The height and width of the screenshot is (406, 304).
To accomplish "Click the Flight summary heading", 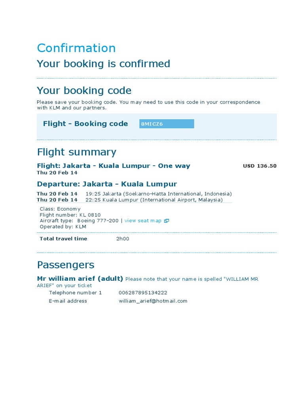I will pos(76,152).
